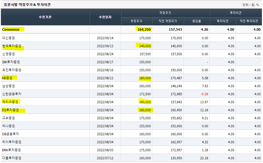This screenshot has width=263, height=163.
Task: Select the 삼성증권 institution name
Action: click(8, 86)
